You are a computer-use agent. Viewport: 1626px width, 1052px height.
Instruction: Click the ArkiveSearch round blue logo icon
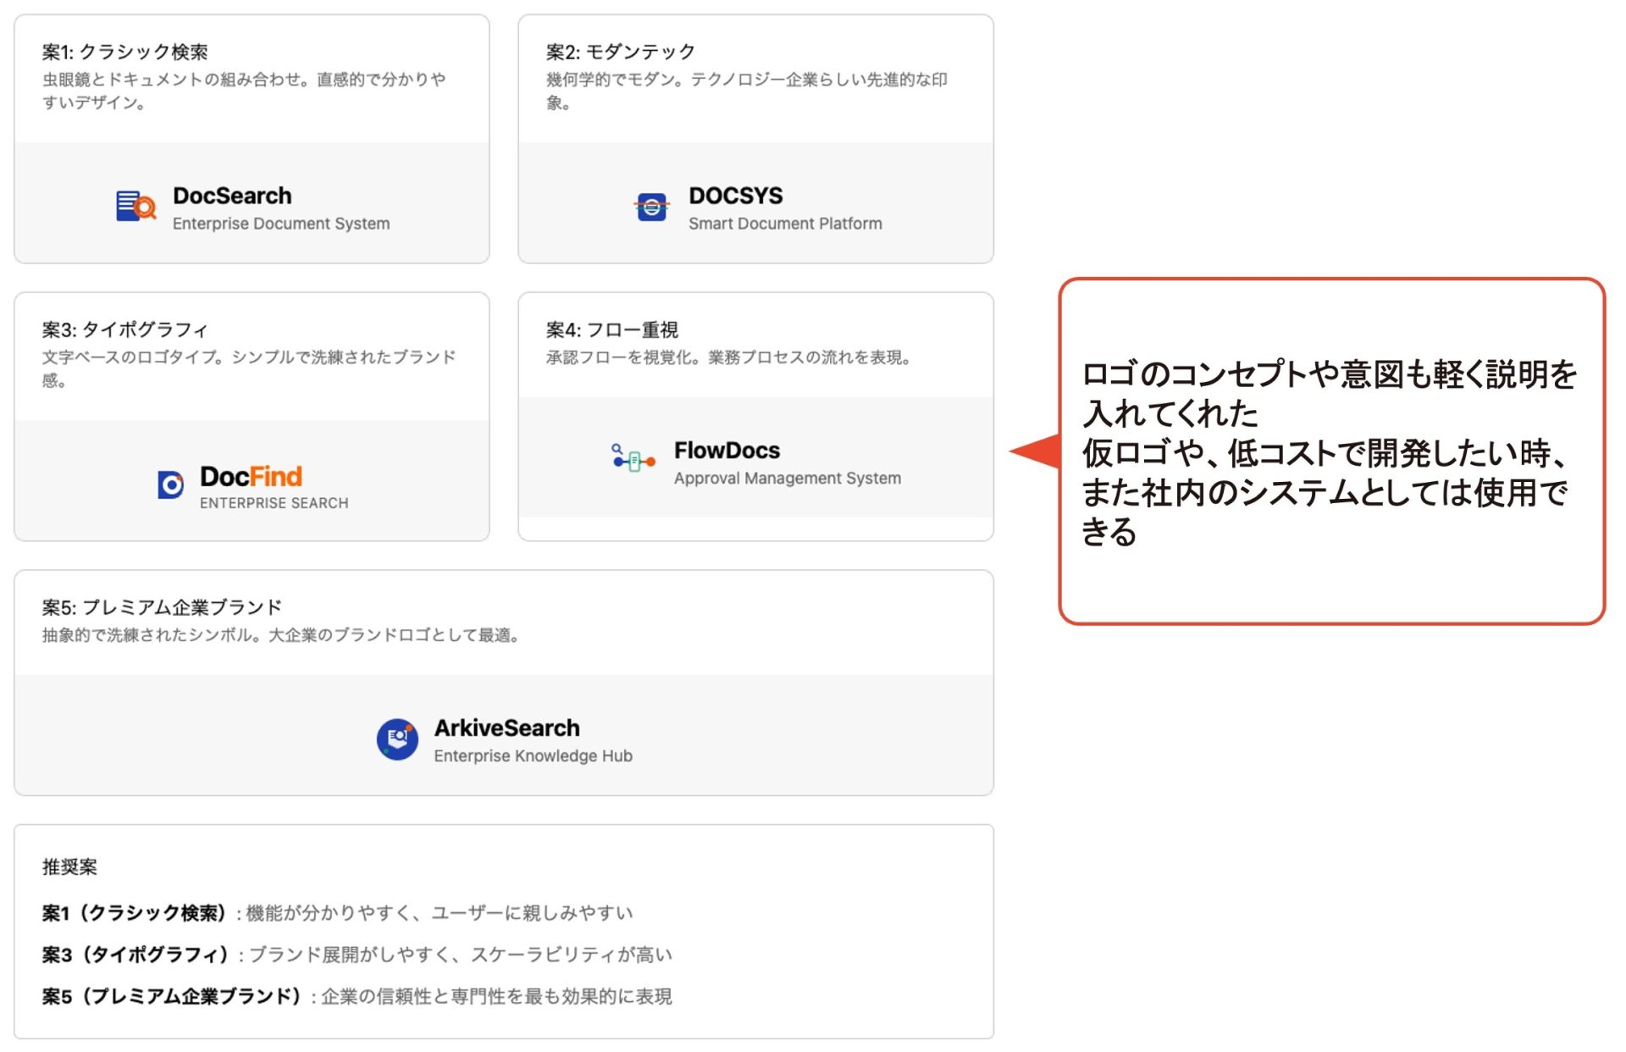click(397, 739)
